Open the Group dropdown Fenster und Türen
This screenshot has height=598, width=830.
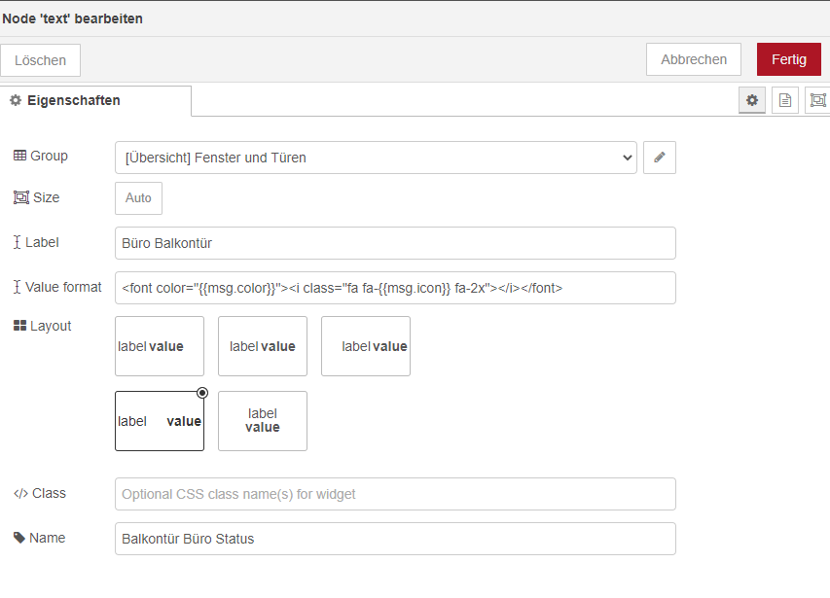pyautogui.click(x=376, y=158)
